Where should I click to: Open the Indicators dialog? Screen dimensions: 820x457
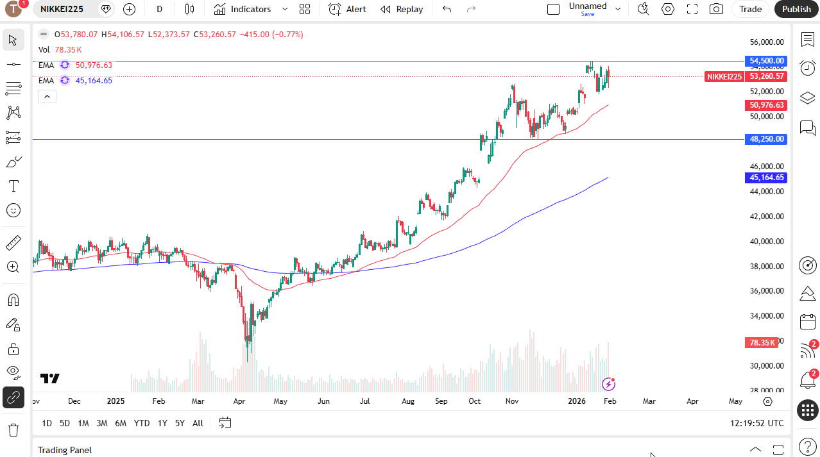(243, 9)
